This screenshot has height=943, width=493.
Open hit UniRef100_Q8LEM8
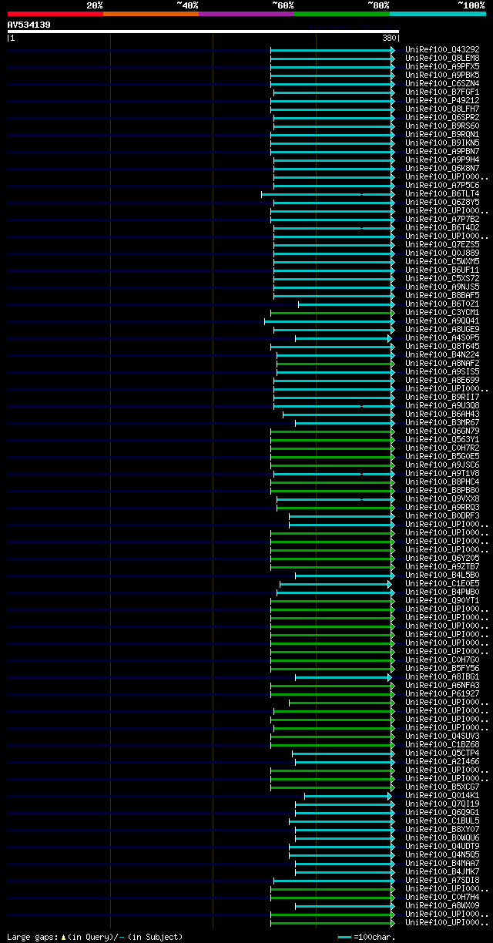442,58
